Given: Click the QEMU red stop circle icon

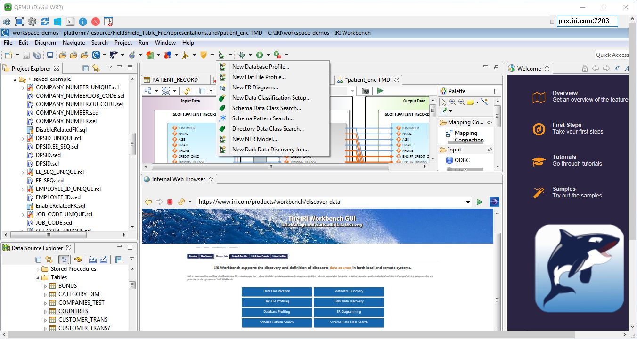Looking at the screenshot, I should pos(96,22).
